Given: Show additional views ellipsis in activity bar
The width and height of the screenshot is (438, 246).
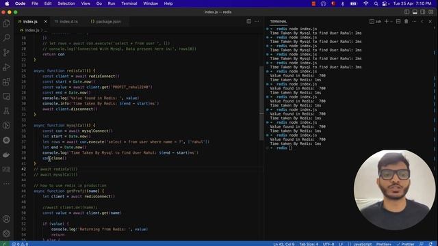Looking at the screenshot, I should pyautogui.click(x=6, y=184).
